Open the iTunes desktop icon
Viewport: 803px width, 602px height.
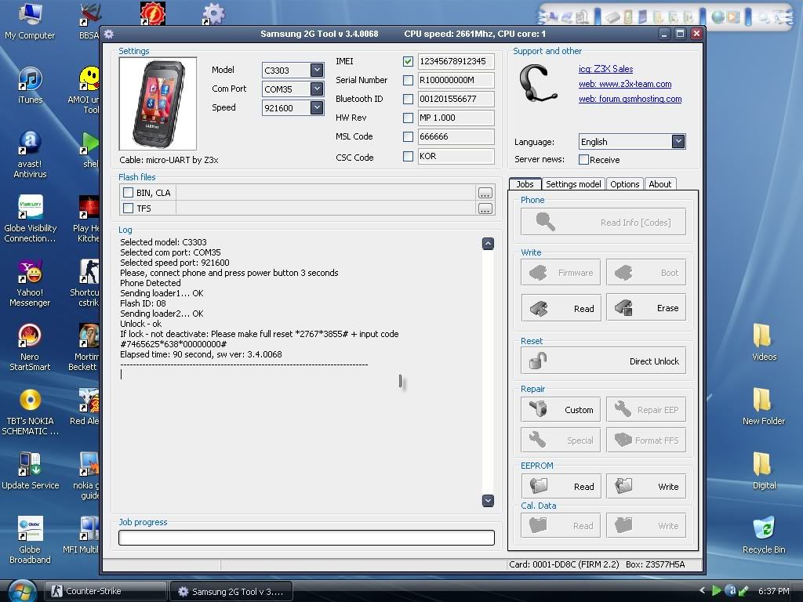pos(30,85)
